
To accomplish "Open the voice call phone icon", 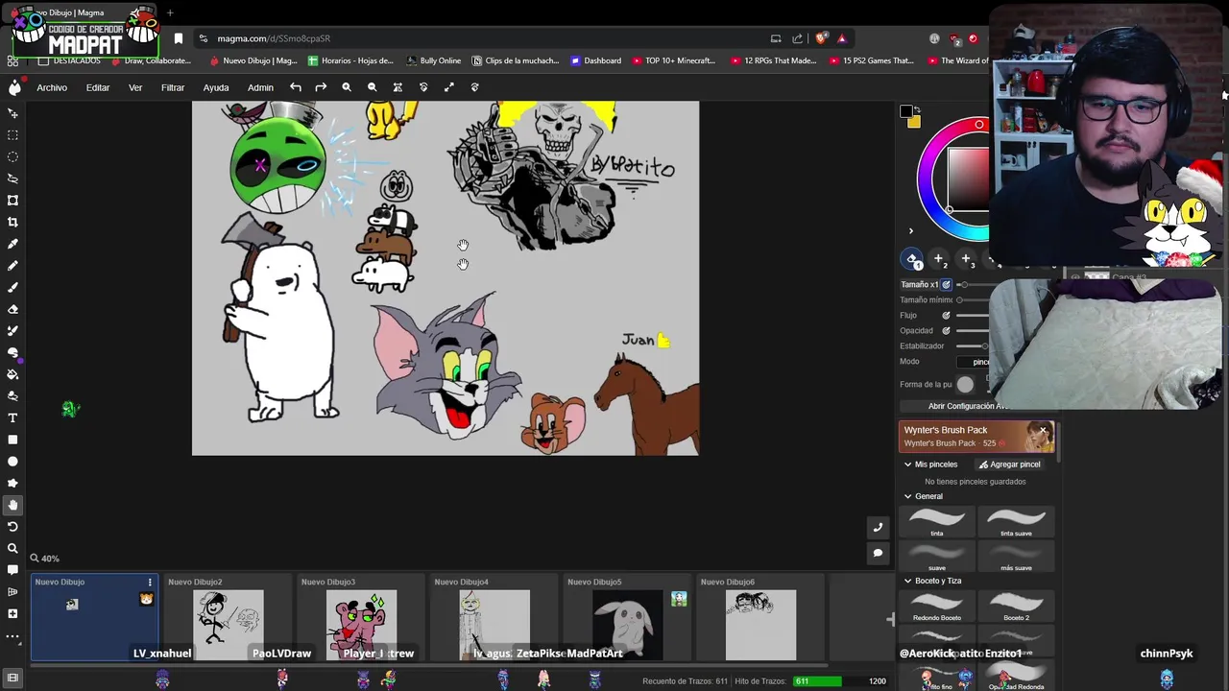I will pyautogui.click(x=878, y=527).
